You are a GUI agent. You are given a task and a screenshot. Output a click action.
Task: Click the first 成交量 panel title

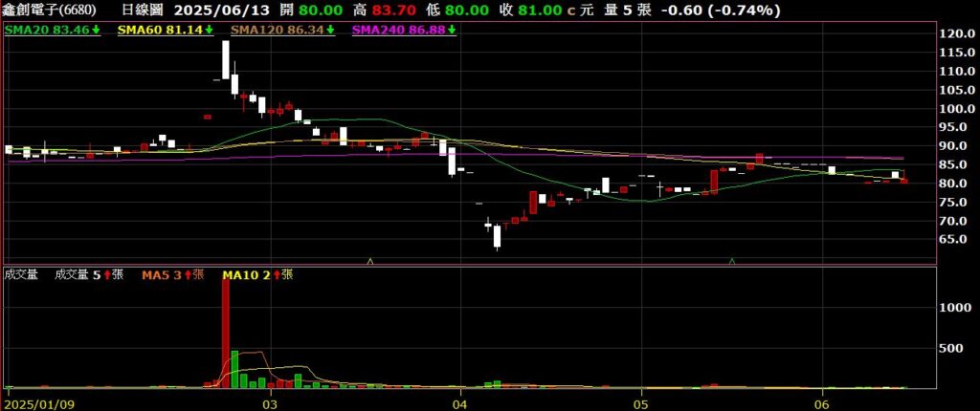(x=21, y=274)
